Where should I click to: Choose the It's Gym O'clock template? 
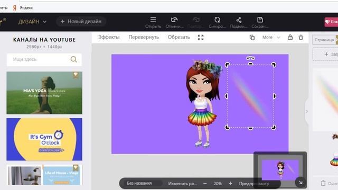(x=44, y=139)
